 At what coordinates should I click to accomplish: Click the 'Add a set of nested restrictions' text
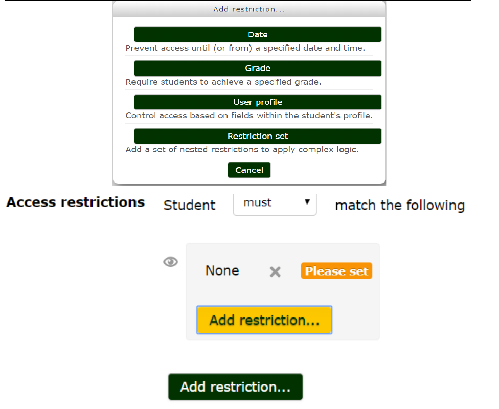(242, 150)
